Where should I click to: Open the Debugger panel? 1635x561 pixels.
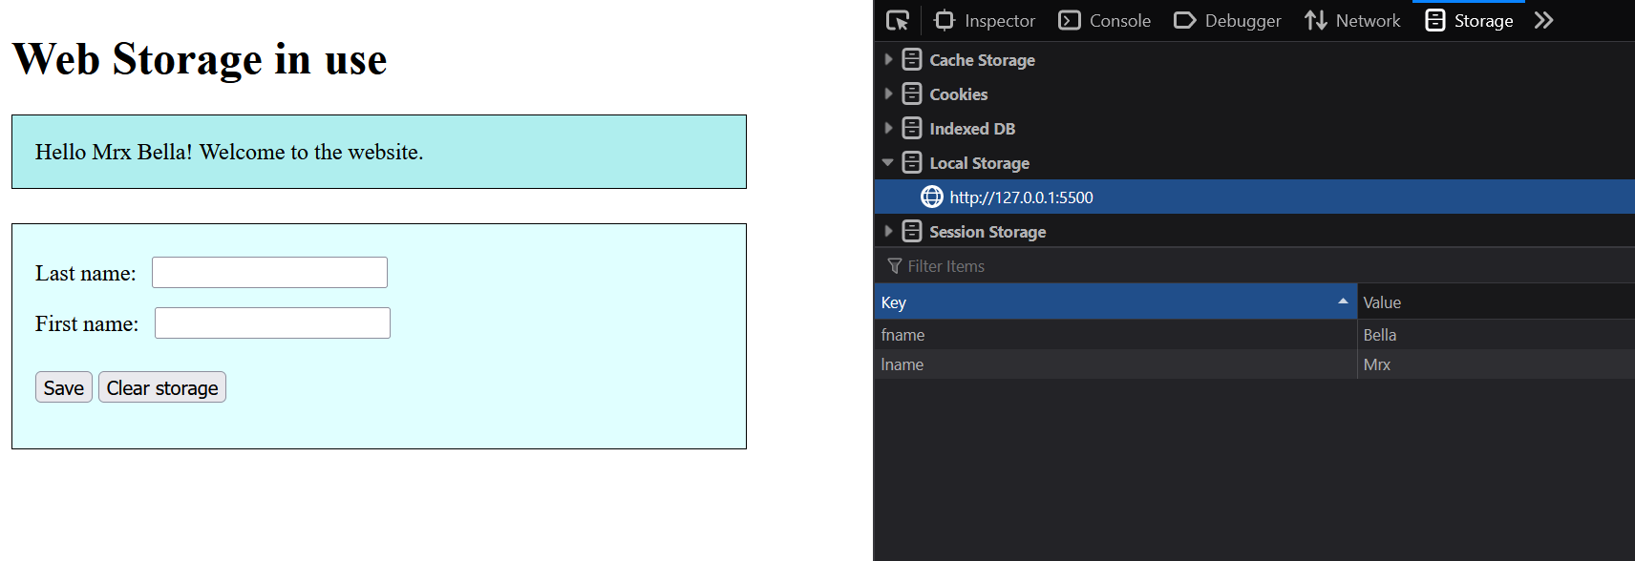[1227, 20]
